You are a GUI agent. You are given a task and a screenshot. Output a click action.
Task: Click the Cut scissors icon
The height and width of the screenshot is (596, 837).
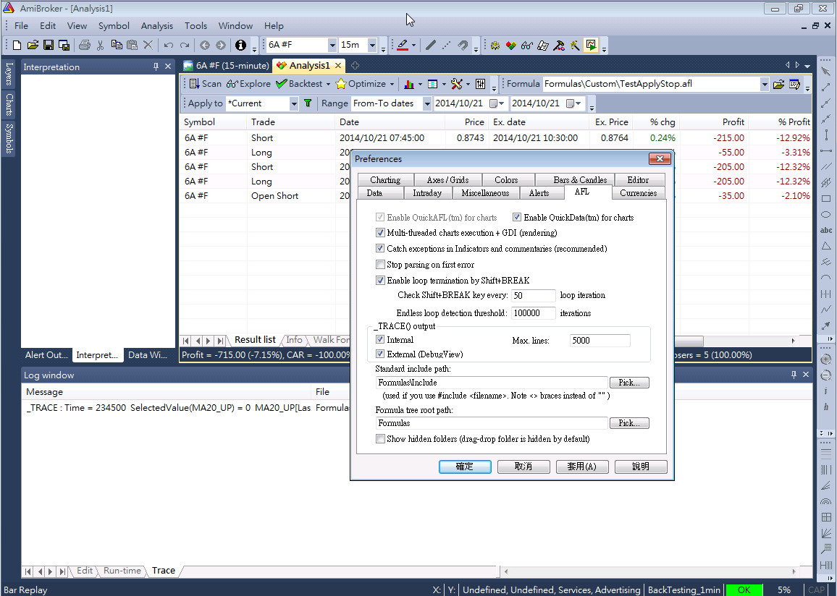tap(101, 46)
